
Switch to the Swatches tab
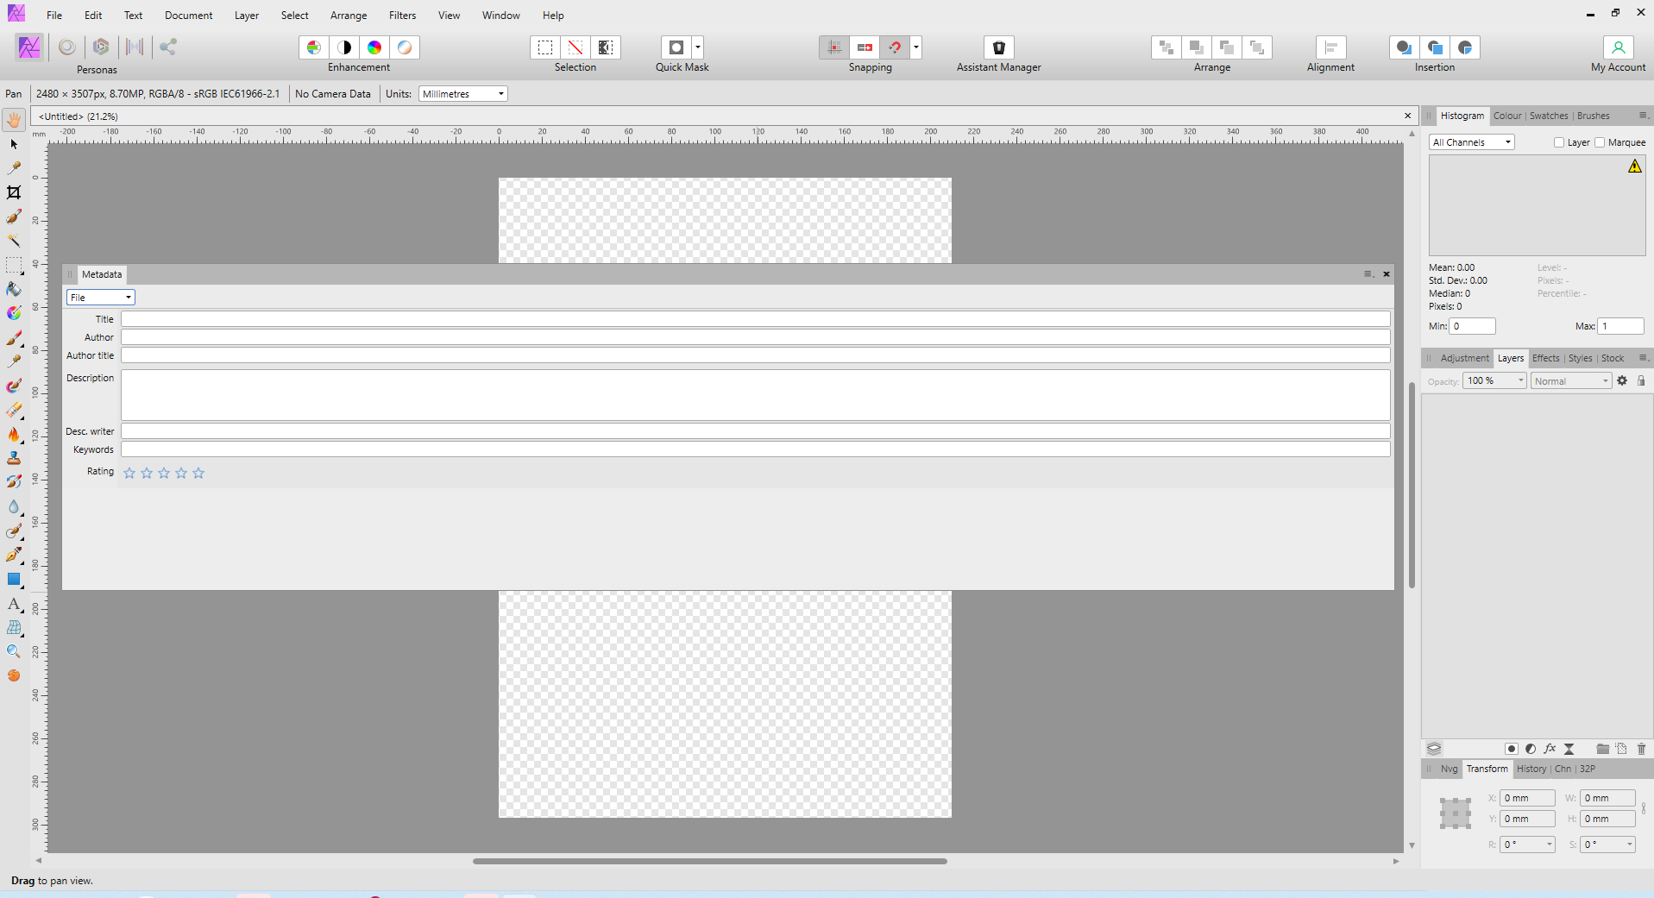click(1547, 116)
